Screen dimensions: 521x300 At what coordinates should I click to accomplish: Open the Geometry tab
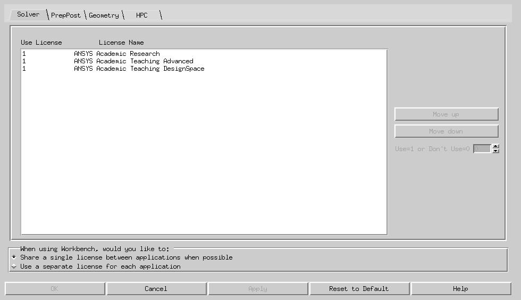tap(104, 15)
